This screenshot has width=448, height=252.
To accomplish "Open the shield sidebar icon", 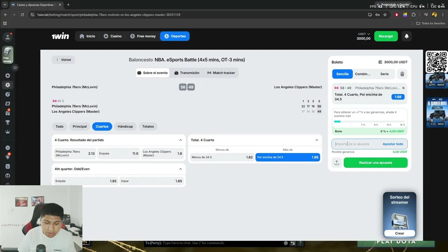I will 8,157.
